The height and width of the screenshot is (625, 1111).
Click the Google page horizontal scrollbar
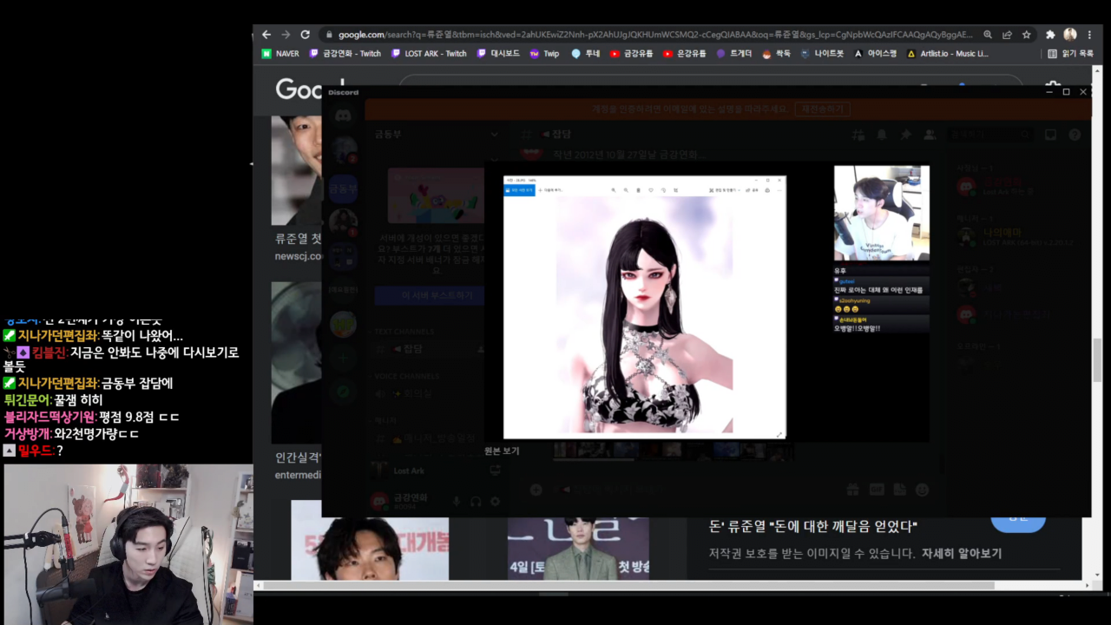pos(629,585)
